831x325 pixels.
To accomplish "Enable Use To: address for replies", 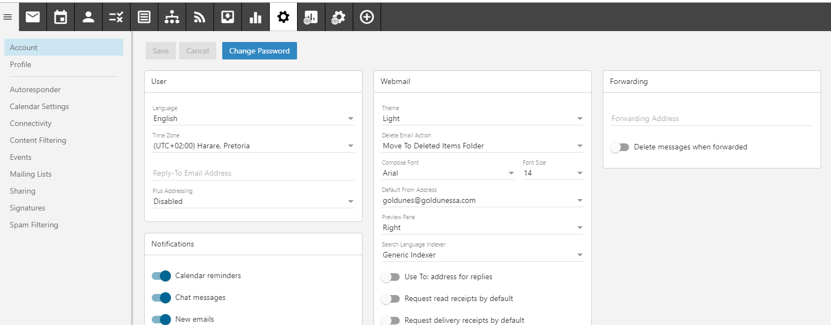I will [x=390, y=277].
